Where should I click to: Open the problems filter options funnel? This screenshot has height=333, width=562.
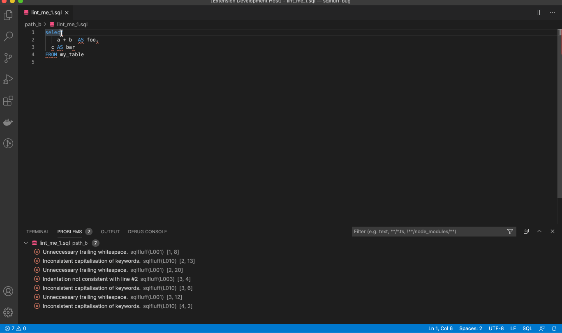510,232
